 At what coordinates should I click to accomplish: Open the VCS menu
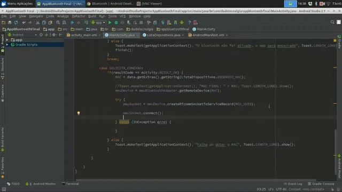[122, 16]
